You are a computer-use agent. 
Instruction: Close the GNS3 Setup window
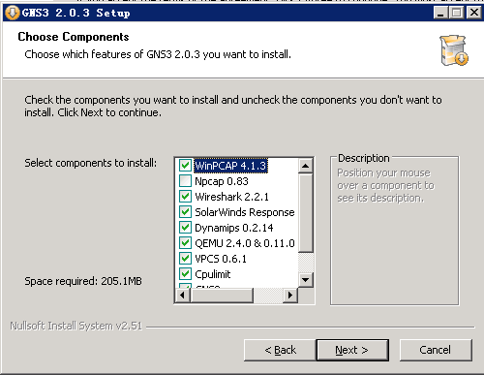(474, 13)
